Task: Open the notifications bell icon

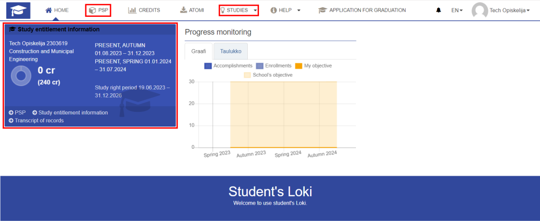Action: tap(438, 11)
